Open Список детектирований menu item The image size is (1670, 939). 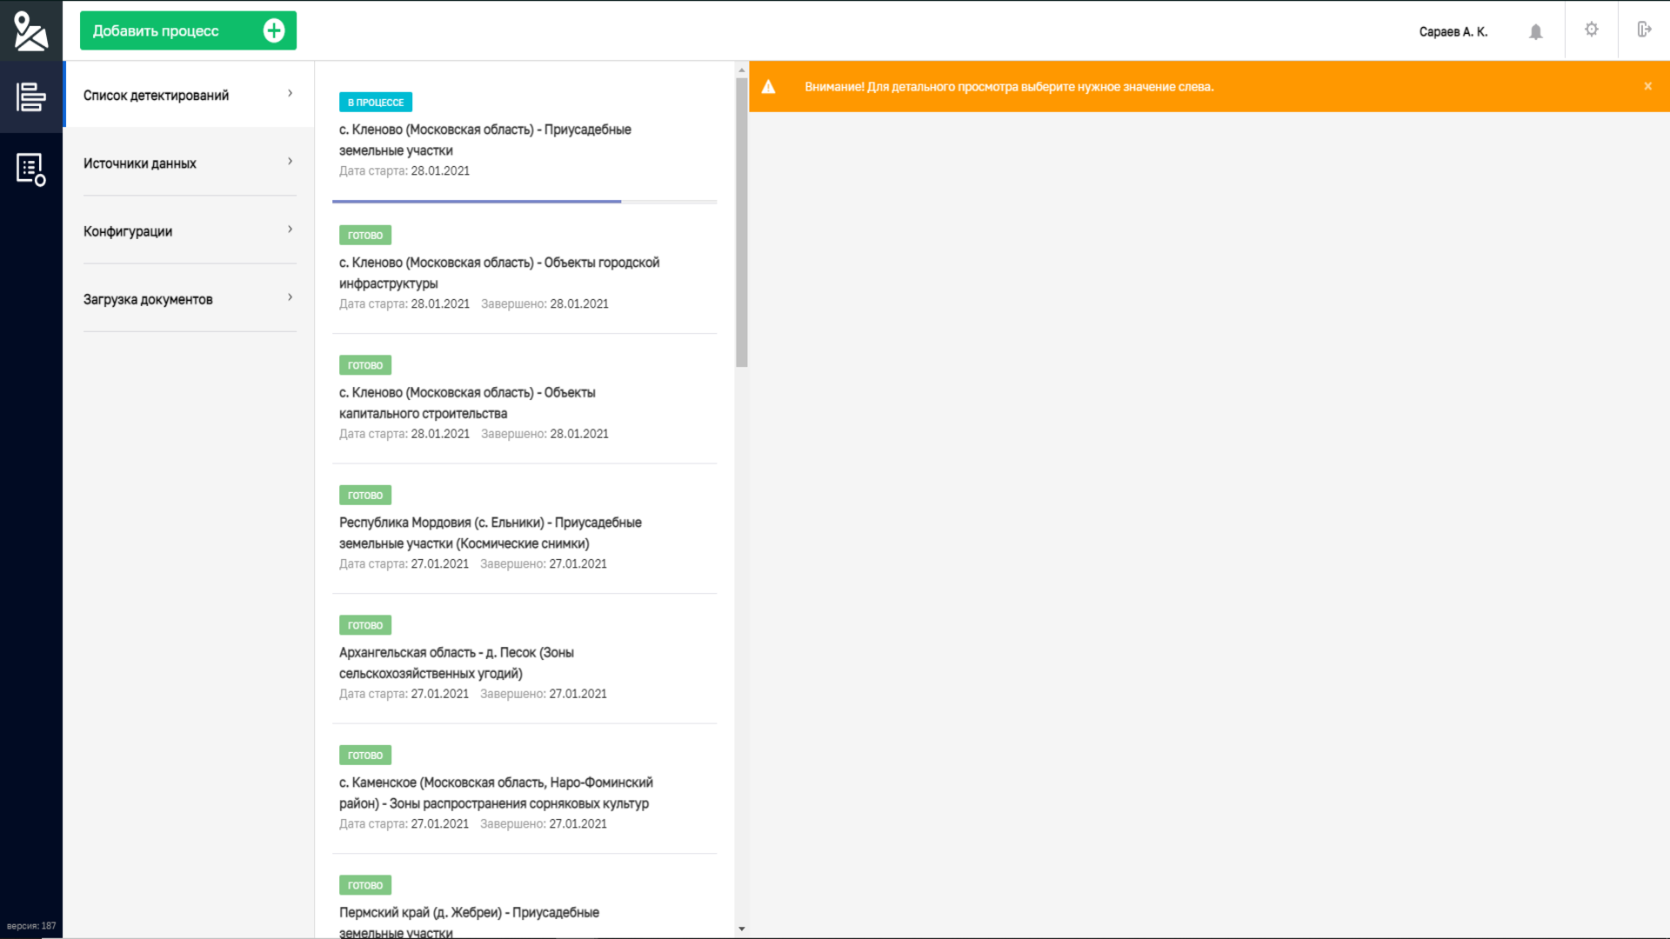pyautogui.click(x=189, y=95)
